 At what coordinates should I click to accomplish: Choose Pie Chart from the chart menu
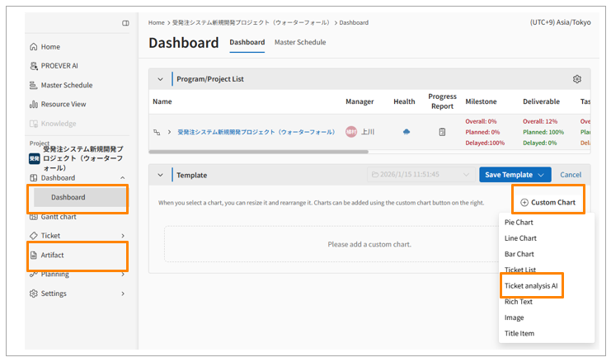pos(519,223)
